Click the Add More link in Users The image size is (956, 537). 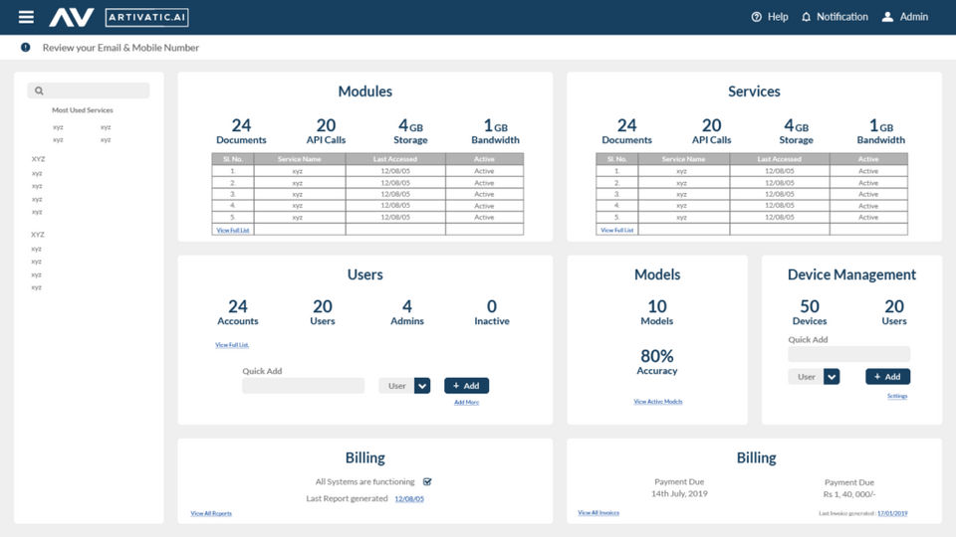(466, 402)
